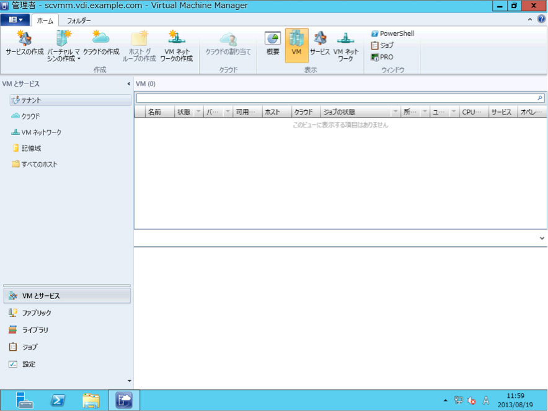Open the PRO window button
The image size is (548, 411).
[x=382, y=57]
